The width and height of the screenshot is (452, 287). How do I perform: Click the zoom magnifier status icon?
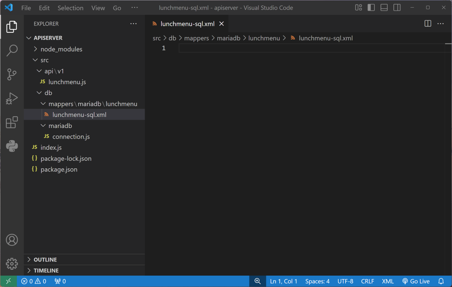point(257,281)
